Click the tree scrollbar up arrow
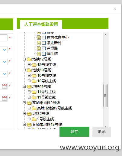 click(x=106, y=35)
